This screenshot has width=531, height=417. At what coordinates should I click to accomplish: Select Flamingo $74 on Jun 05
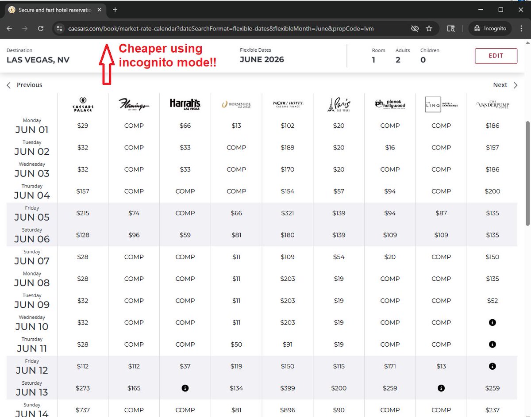coord(134,213)
